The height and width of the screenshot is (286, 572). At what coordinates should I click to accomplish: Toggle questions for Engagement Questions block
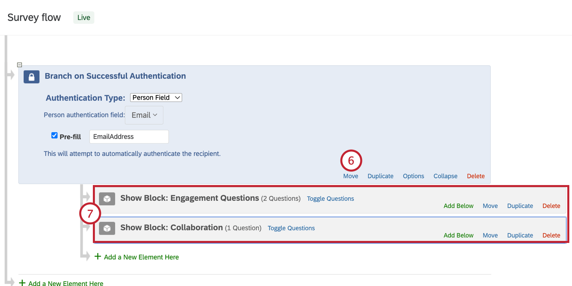point(330,199)
